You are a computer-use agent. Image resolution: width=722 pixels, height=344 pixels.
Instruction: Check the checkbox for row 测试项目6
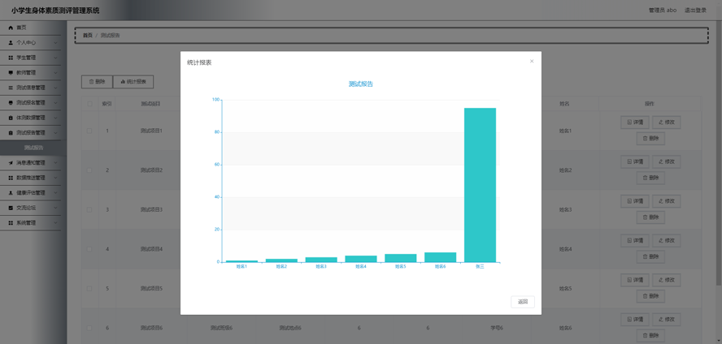pyautogui.click(x=89, y=328)
